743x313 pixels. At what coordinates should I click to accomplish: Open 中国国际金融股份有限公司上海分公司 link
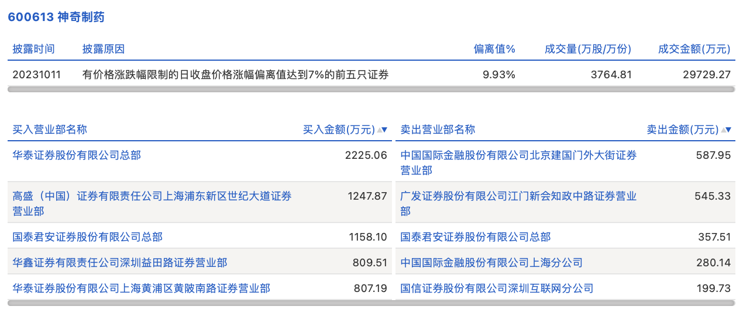[x=491, y=263]
